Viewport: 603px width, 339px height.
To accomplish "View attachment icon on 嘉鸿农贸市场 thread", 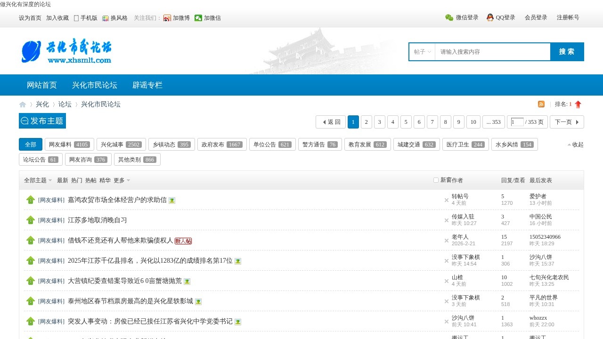I will (171, 200).
